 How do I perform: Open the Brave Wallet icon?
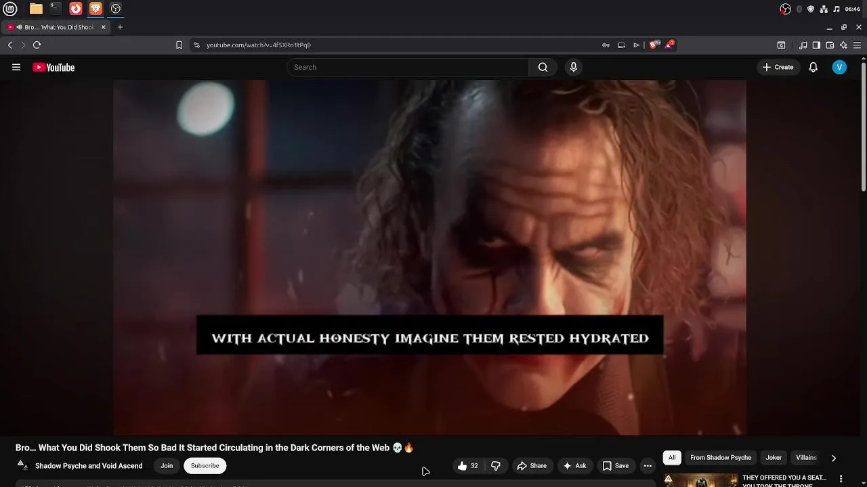click(830, 45)
